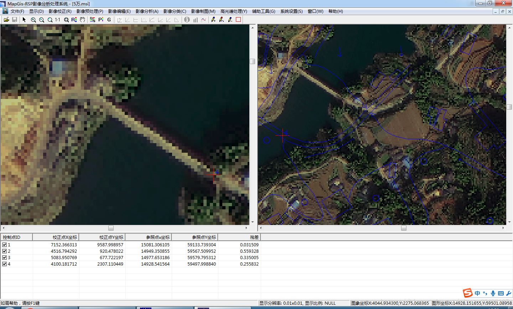Open the 影像校正(R) menu

pyautogui.click(x=60, y=11)
